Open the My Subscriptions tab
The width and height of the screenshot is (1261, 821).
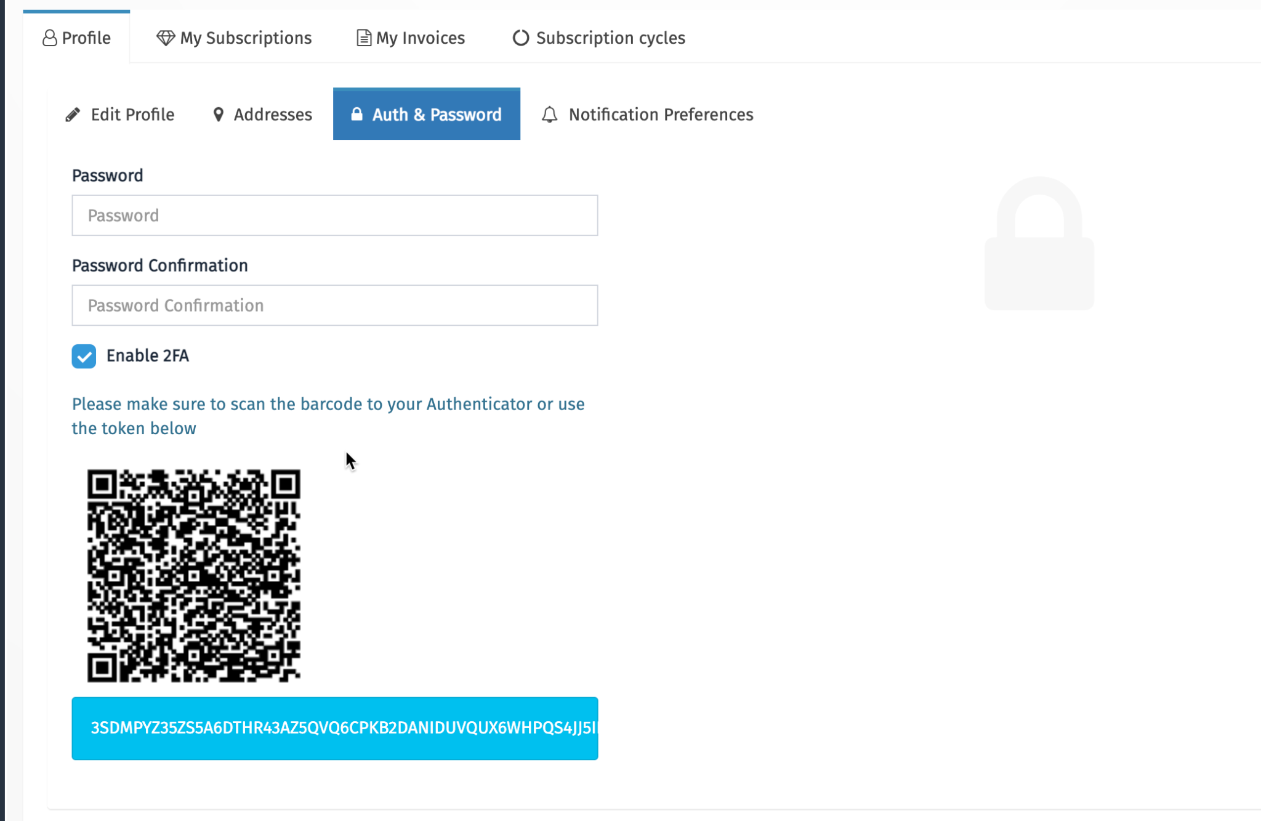point(234,38)
